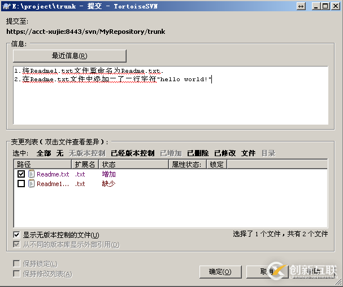Confirm commit with 确定 button
The height and width of the screenshot is (287, 343).
coord(220,272)
